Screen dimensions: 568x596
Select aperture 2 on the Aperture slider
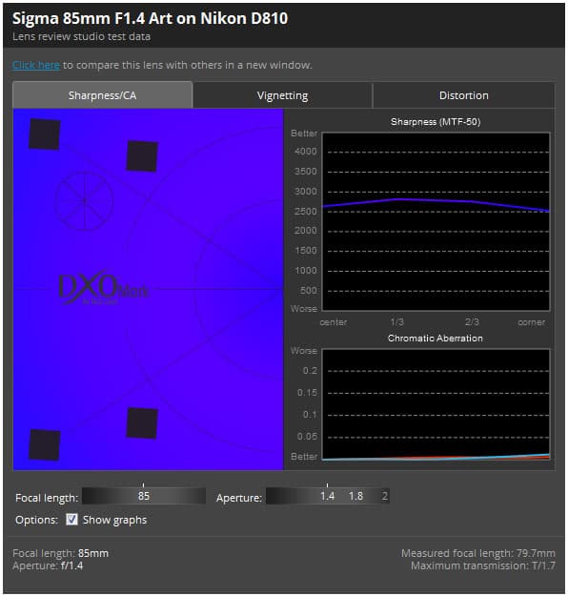click(385, 496)
